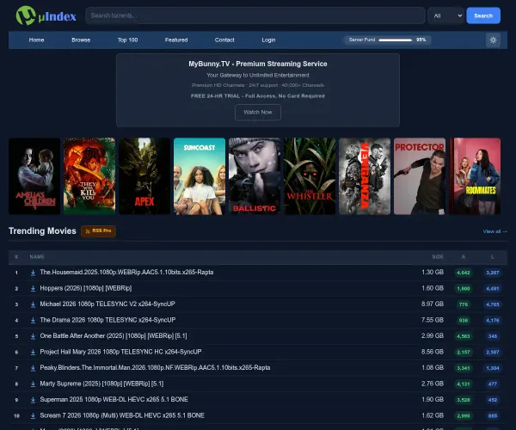This screenshot has width=516, height=430.
Task: Open the Ballistic movie poster
Action: coord(255,176)
